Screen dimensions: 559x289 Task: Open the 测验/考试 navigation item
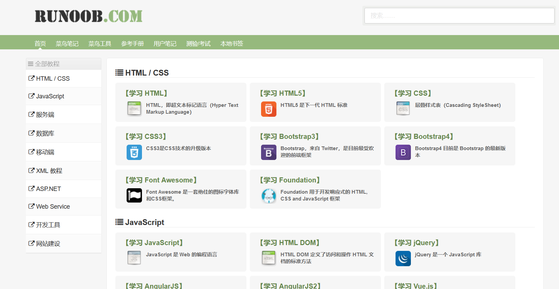[x=199, y=44]
